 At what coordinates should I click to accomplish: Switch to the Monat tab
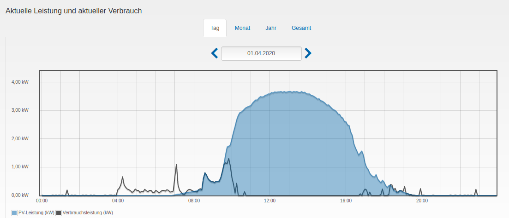point(242,28)
